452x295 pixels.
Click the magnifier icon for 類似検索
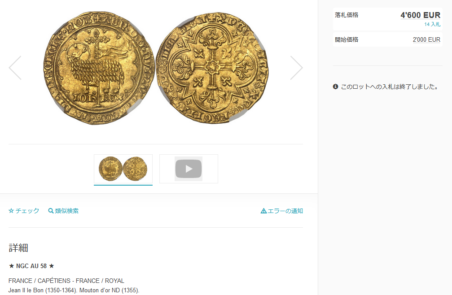tap(51, 211)
